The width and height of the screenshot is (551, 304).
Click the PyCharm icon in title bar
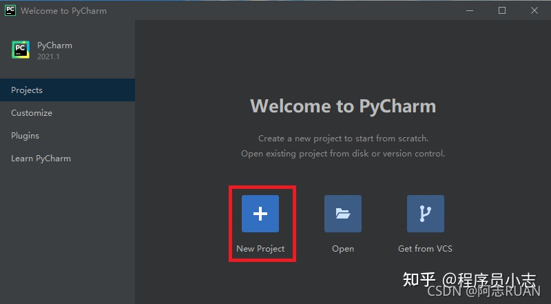(x=10, y=10)
